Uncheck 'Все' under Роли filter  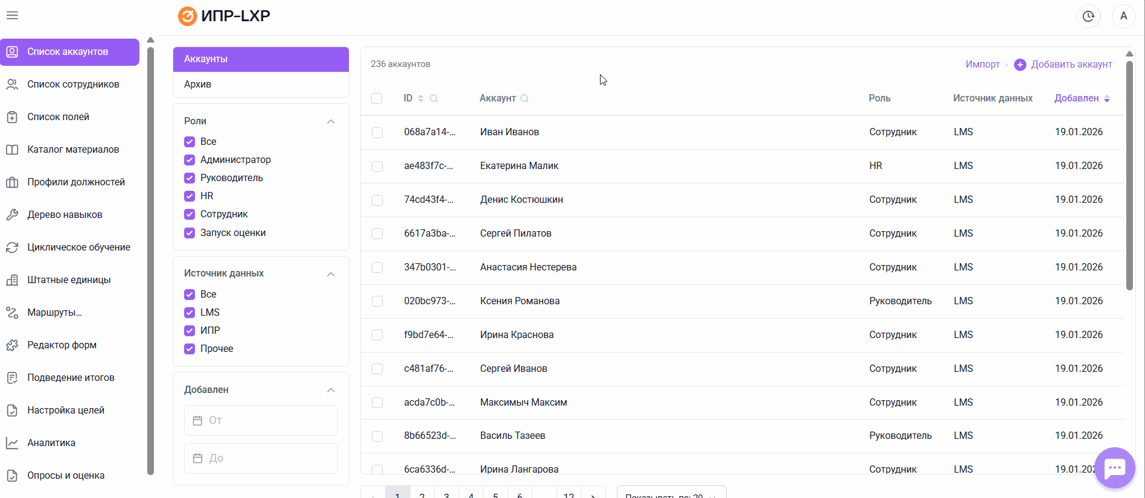pos(190,142)
